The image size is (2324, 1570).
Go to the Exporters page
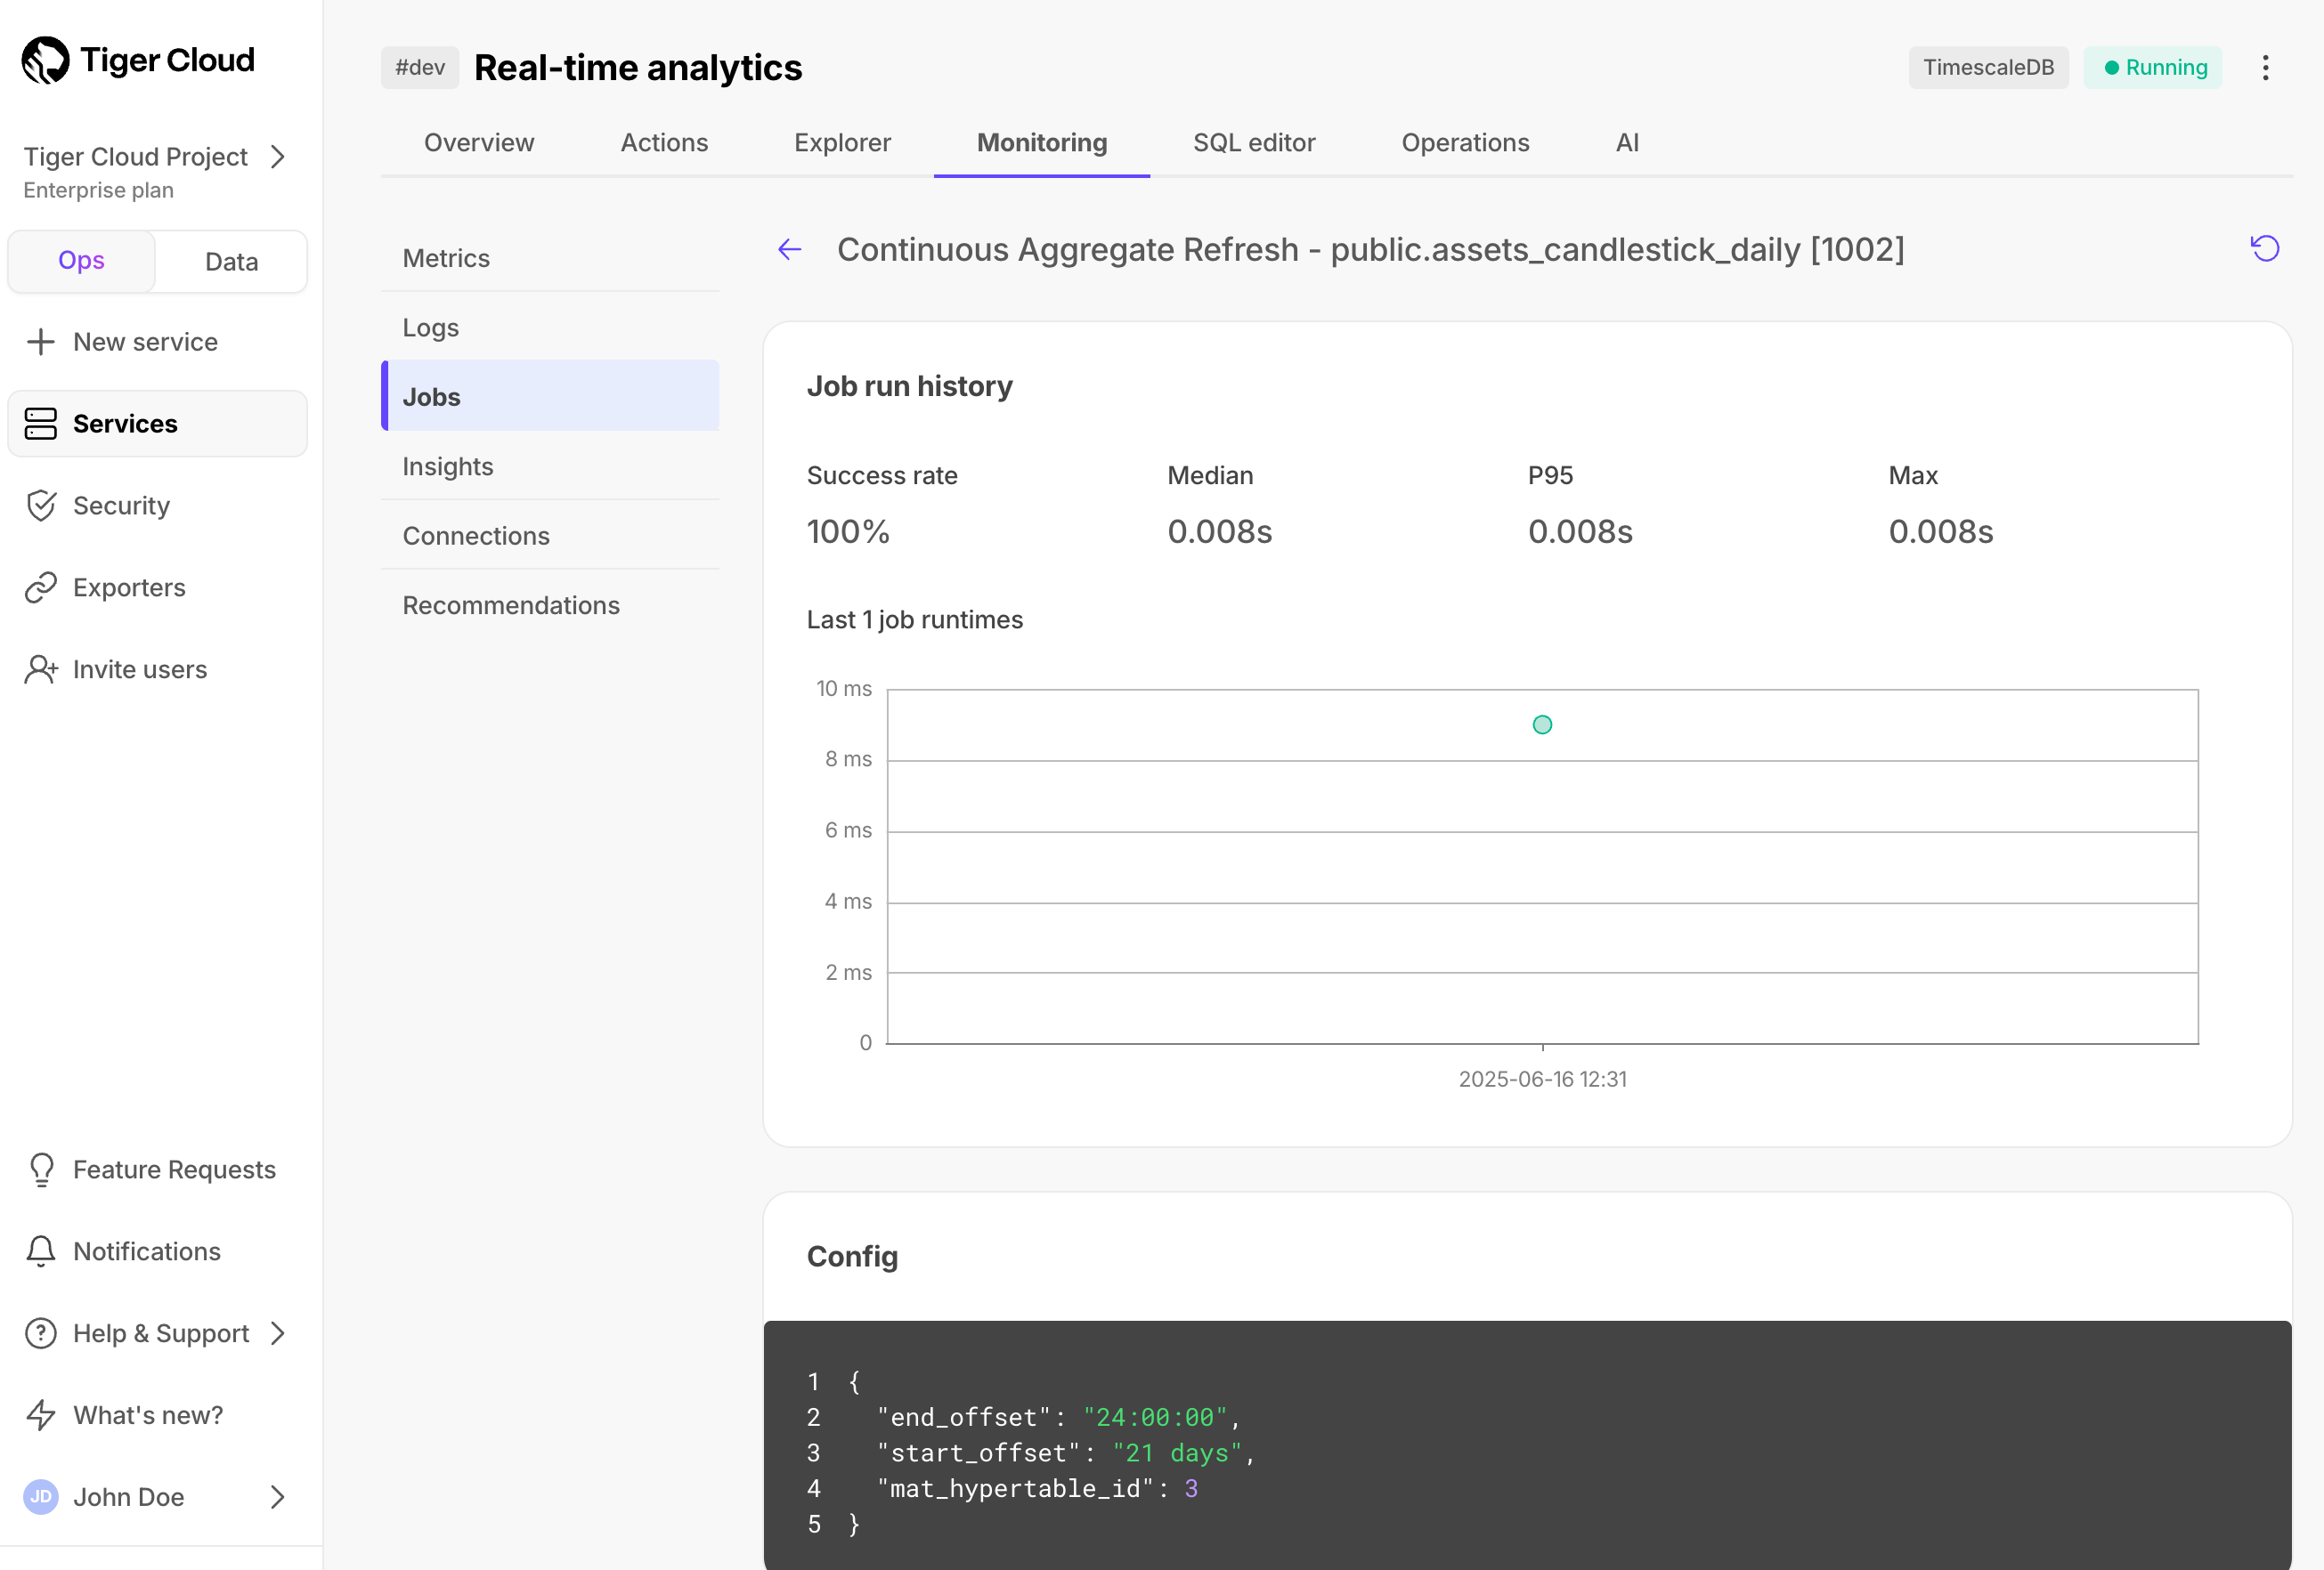[129, 587]
